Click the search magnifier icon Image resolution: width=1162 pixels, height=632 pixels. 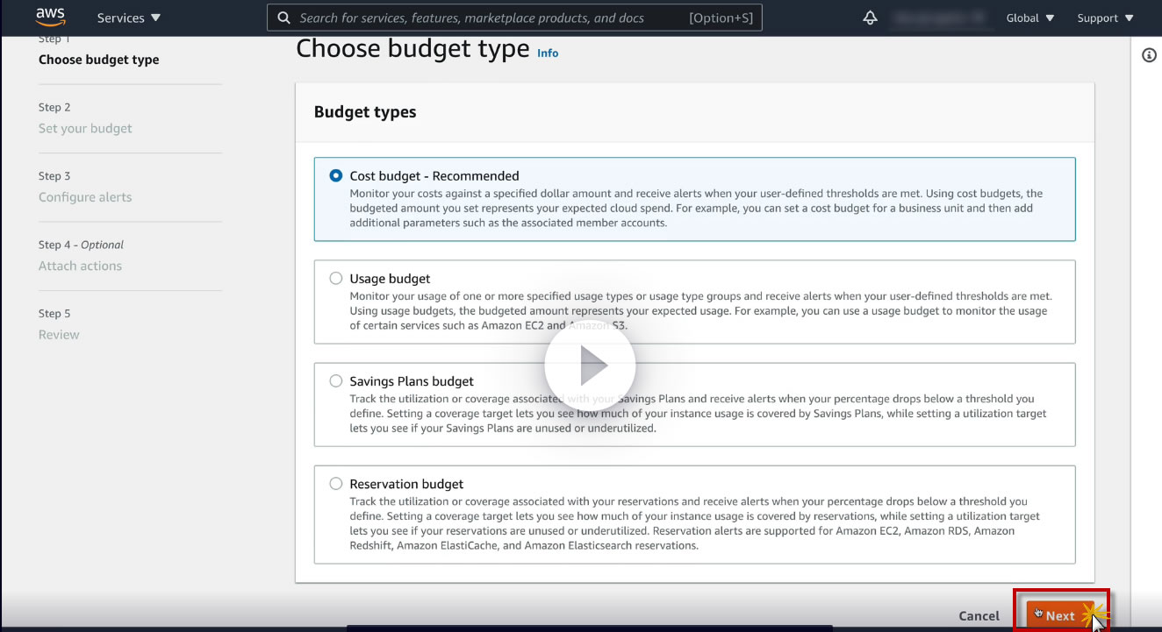(x=283, y=18)
